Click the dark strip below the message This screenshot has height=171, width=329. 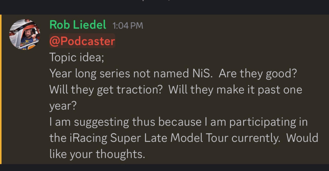(x=164, y=167)
